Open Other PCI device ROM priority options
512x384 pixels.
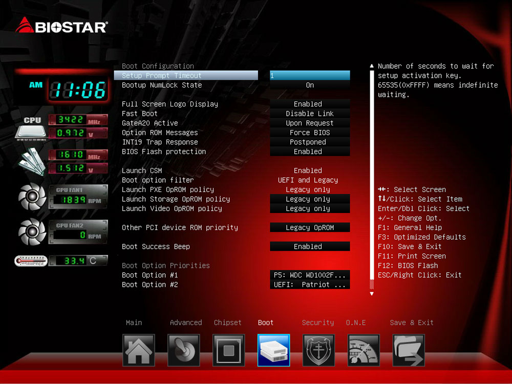[x=310, y=227]
